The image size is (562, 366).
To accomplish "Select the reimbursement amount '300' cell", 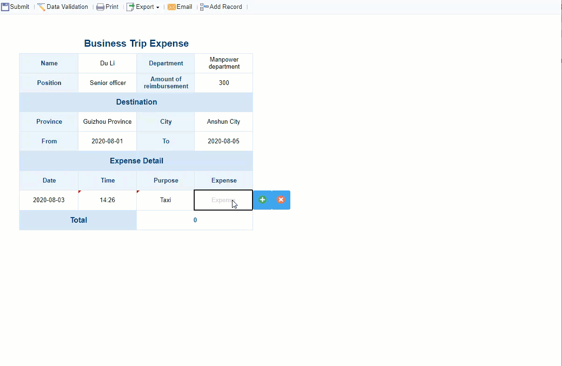I will click(x=224, y=83).
